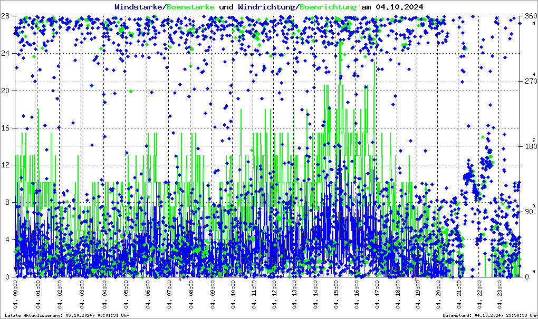Click the time axis label '04. 12:00'
Image resolution: width=538 pixels, height=319 pixels.
274,294
